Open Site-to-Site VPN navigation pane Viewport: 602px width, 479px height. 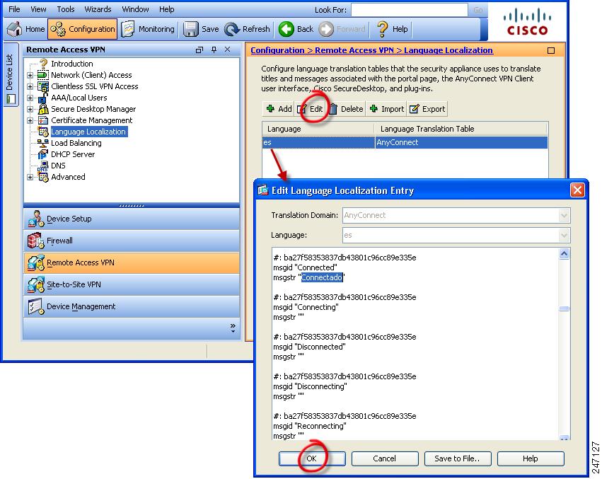click(132, 284)
